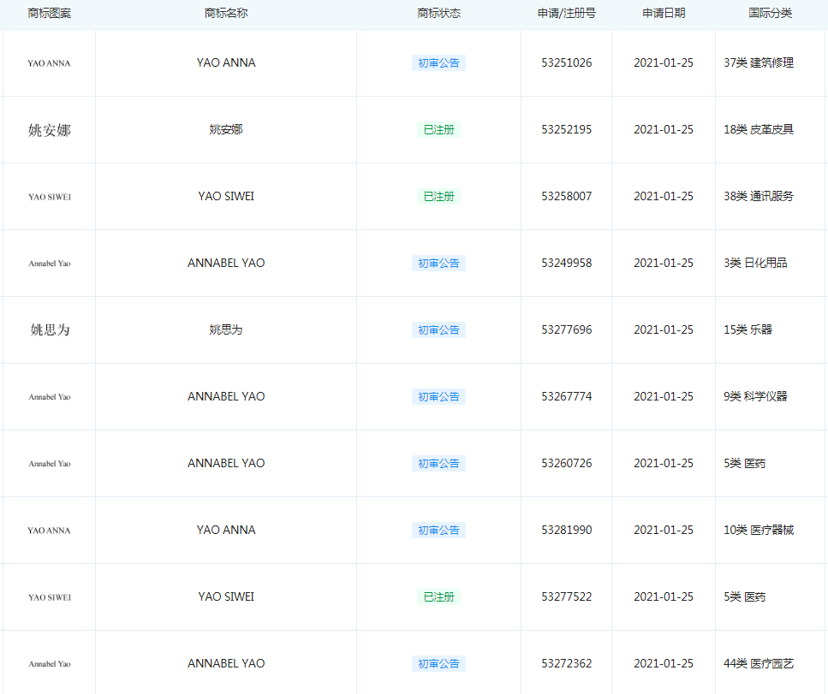Click registration number 53249958
This screenshot has width=828, height=694.
[x=567, y=263]
